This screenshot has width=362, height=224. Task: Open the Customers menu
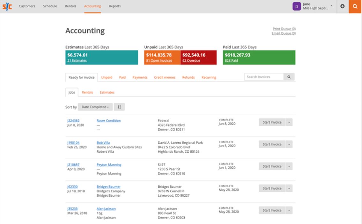27,6
